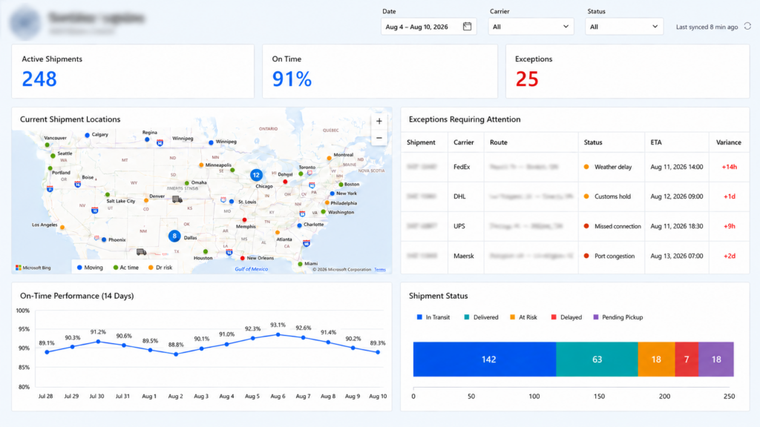Screen dimensions: 760x427
Task: Toggle Delayed in Shipment Status legend
Action: click(566, 317)
